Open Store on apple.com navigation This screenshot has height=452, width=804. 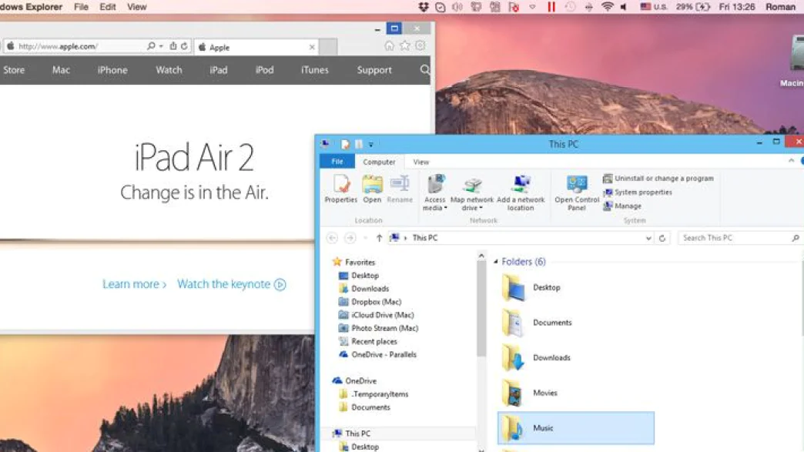[x=14, y=70]
